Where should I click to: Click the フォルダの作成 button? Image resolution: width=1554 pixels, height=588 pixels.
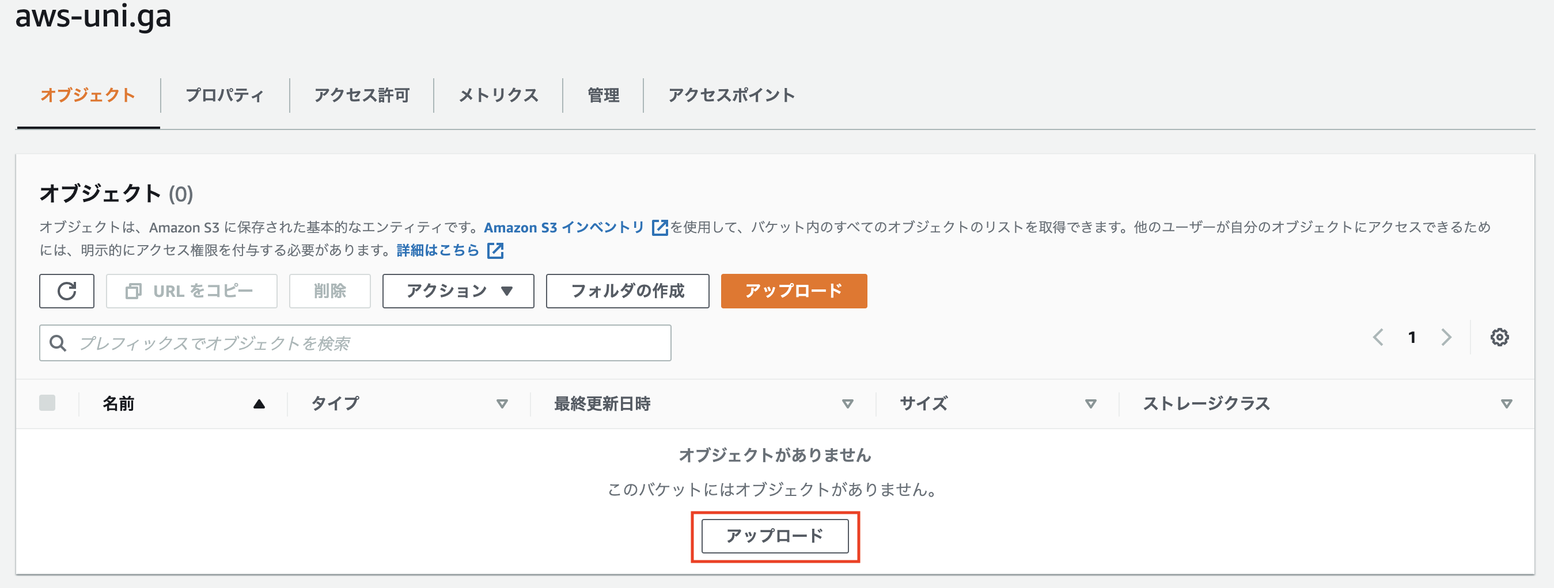tap(627, 291)
